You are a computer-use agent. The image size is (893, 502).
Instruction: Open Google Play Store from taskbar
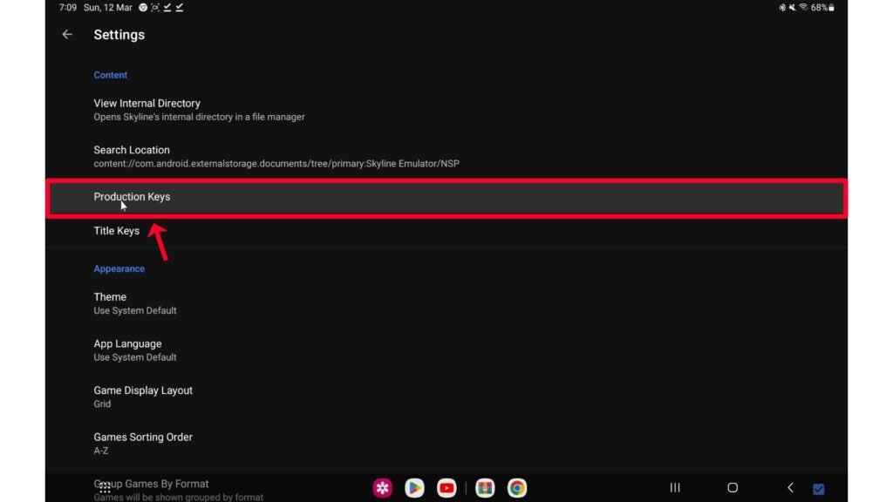pyautogui.click(x=414, y=488)
